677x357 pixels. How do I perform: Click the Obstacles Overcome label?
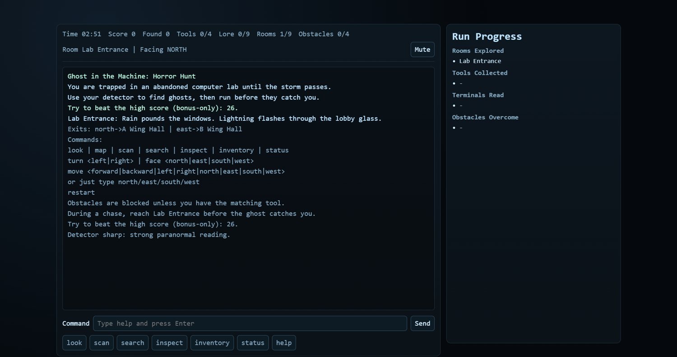[485, 117]
